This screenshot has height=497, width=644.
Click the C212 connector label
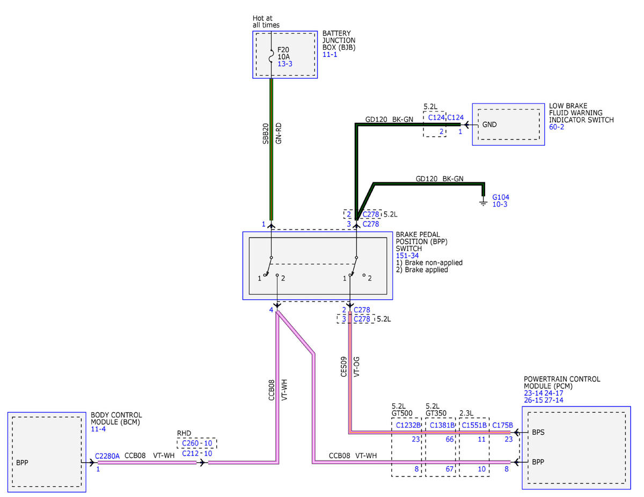pos(190,454)
